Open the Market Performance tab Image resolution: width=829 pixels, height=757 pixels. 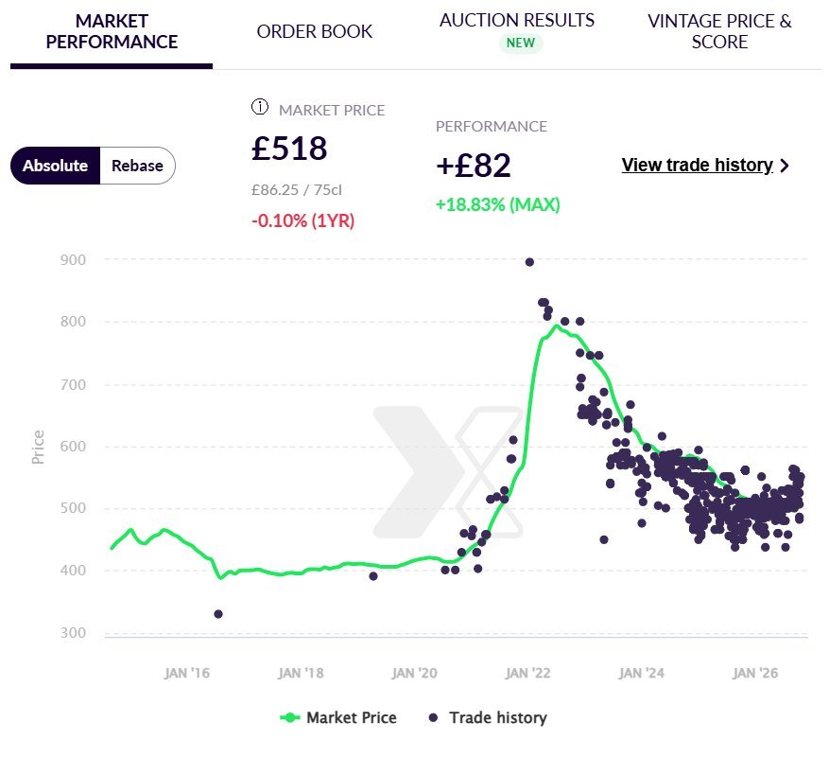click(x=112, y=31)
